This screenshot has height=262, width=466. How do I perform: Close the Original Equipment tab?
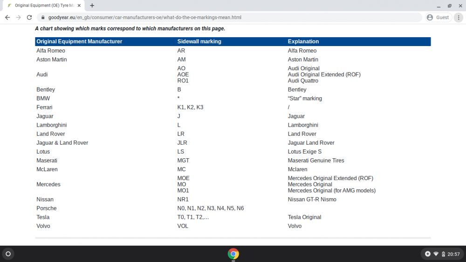point(79,5)
